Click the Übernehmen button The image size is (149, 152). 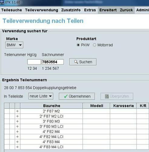[77, 96]
